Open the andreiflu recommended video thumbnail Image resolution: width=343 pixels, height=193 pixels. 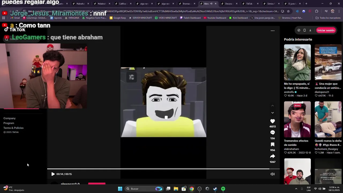297,62
